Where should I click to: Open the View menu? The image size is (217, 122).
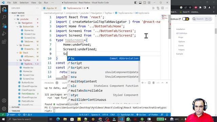[34, 3]
